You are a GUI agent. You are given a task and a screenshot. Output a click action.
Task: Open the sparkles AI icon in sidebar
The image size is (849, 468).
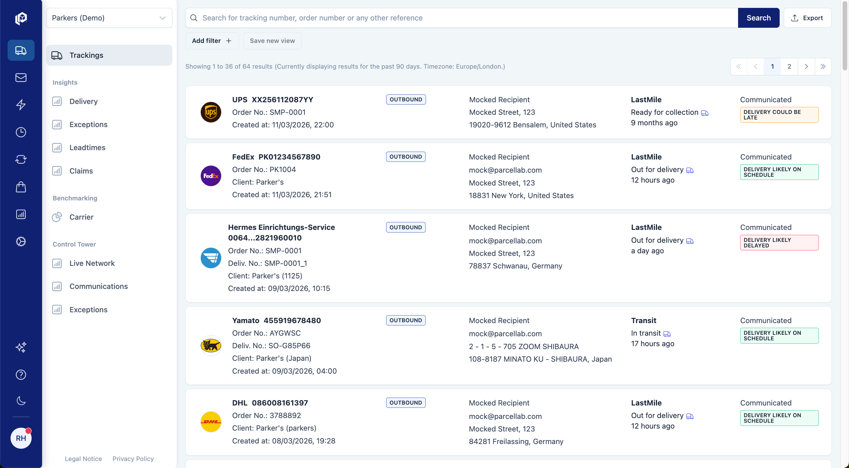pyautogui.click(x=21, y=347)
